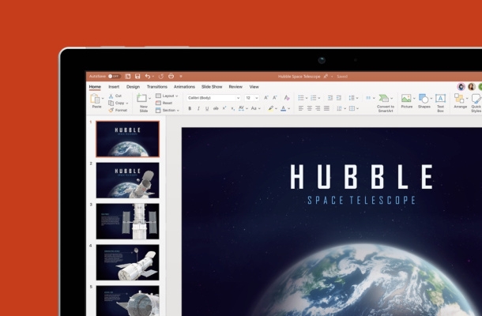Open the Layout dropdown
Viewport: 482px width, 316px height.
tap(167, 96)
